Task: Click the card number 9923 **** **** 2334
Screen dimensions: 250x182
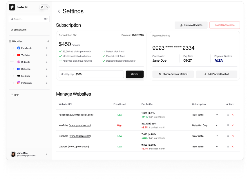Action: click(x=173, y=48)
